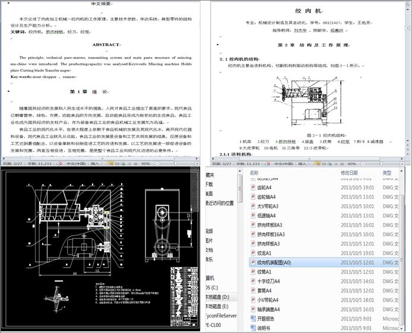Click Word document icon for 开题报告

(253, 318)
